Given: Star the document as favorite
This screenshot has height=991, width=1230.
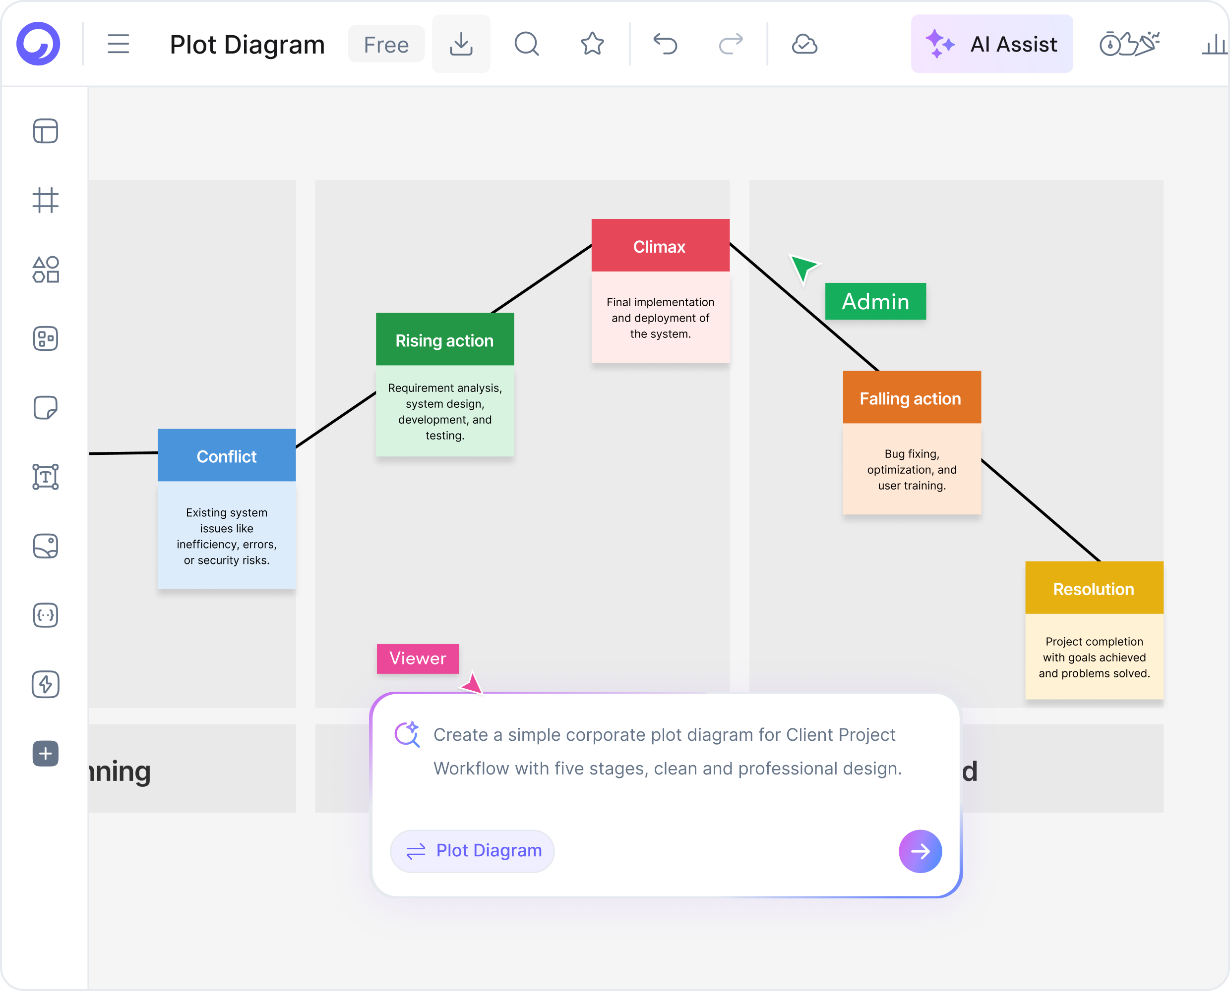Looking at the screenshot, I should click(593, 44).
